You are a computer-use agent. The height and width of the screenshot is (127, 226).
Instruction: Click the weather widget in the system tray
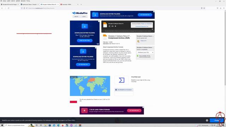203,125
